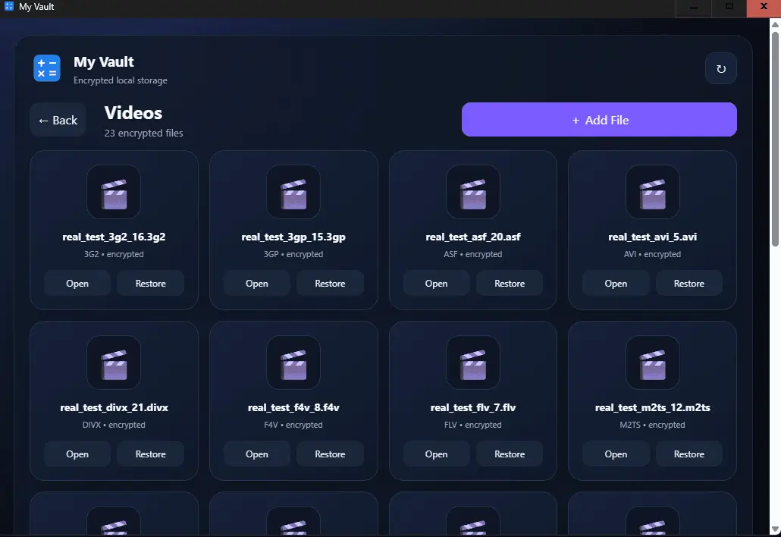
Task: Click file name real_test_3gp_15.3gp
Action: click(x=293, y=237)
